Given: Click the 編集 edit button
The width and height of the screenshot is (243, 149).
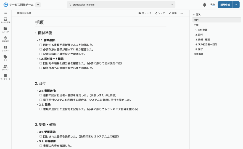Looking at the screenshot, I should [x=173, y=13].
